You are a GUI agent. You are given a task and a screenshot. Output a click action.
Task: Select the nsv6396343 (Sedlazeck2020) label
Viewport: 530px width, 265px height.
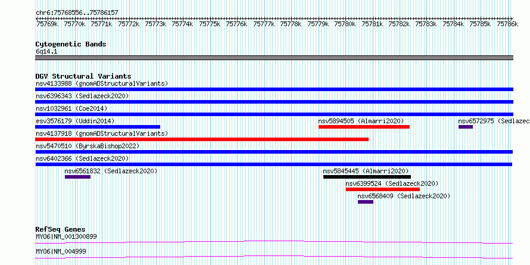(x=82, y=96)
